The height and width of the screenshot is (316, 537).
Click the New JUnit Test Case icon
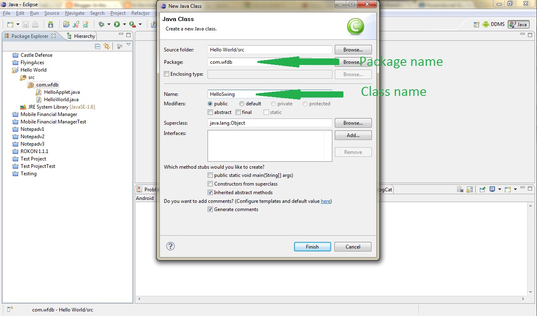76,24
